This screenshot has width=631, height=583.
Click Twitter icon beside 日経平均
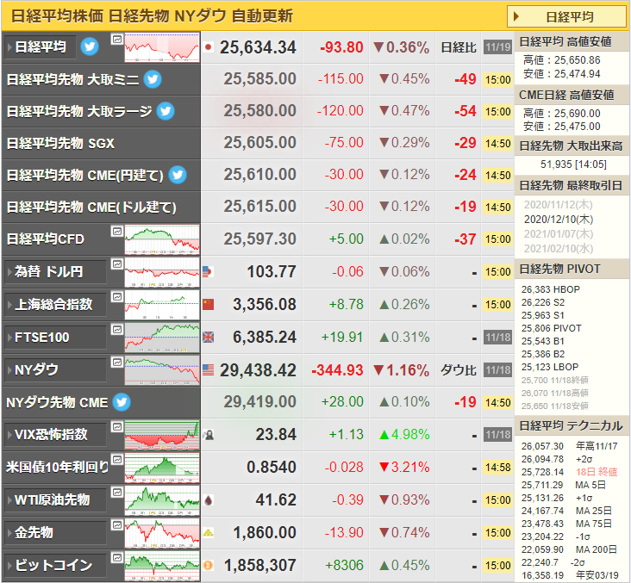point(90,47)
